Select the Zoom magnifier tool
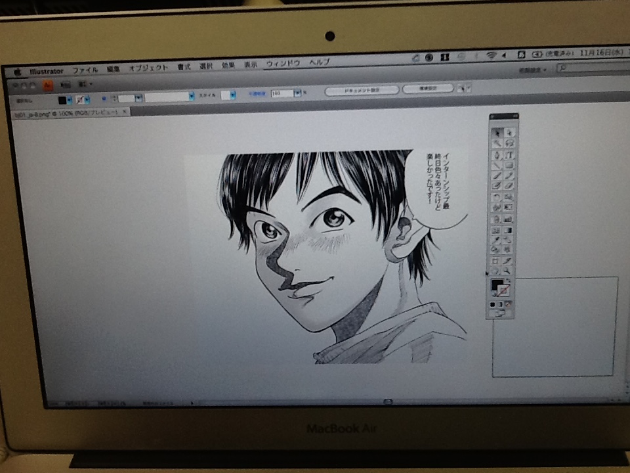The image size is (630, 473). 507,270
